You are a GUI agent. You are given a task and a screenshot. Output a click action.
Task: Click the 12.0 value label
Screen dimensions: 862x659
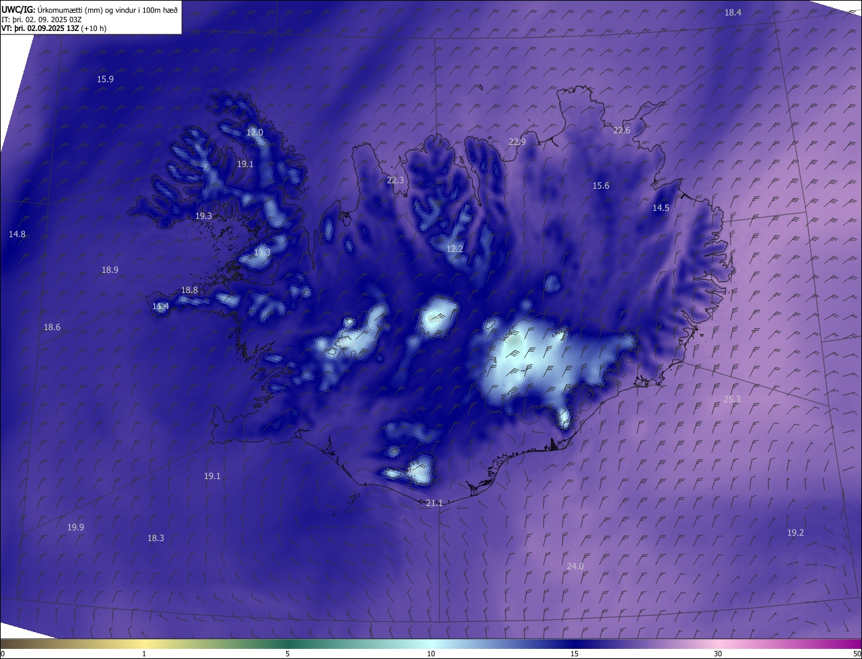[x=255, y=133]
